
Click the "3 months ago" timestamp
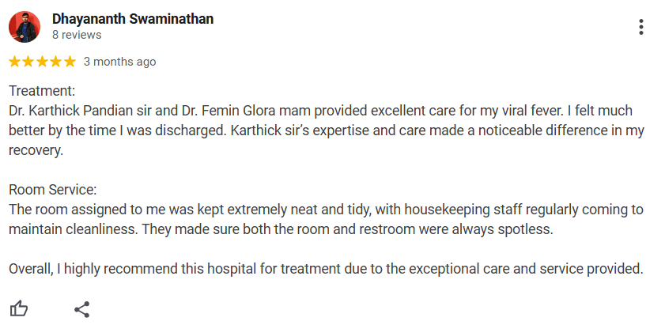[119, 62]
